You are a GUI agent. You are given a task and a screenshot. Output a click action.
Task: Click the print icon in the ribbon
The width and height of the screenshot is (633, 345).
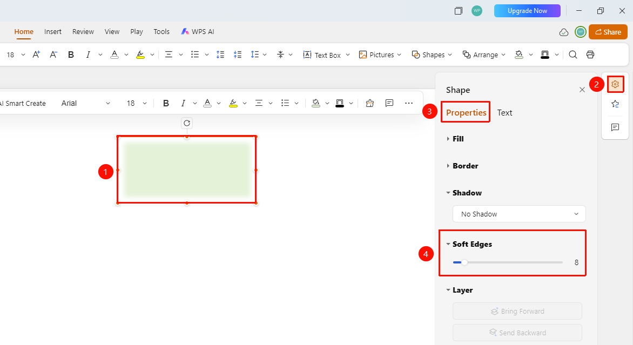pyautogui.click(x=590, y=55)
